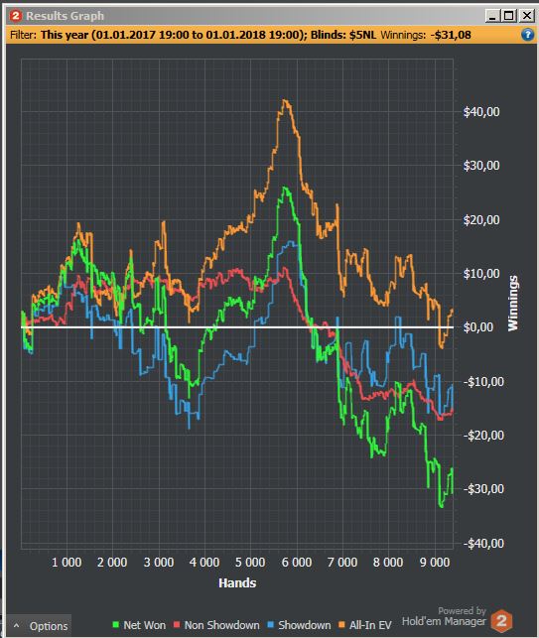Click the red Non Showdown legend swatch

point(177,624)
